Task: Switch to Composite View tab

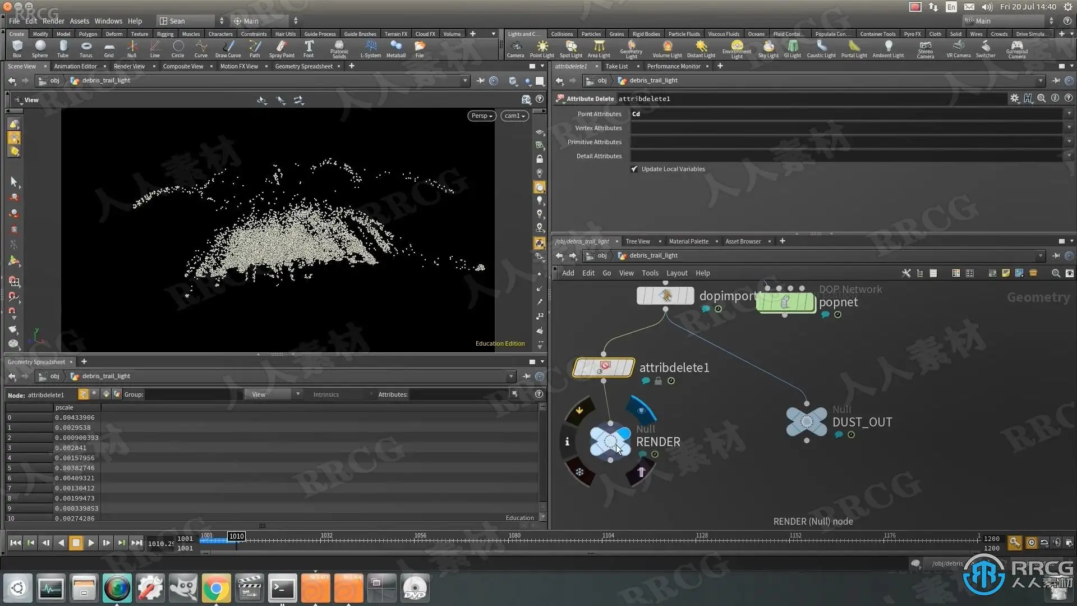Action: tap(183, 66)
